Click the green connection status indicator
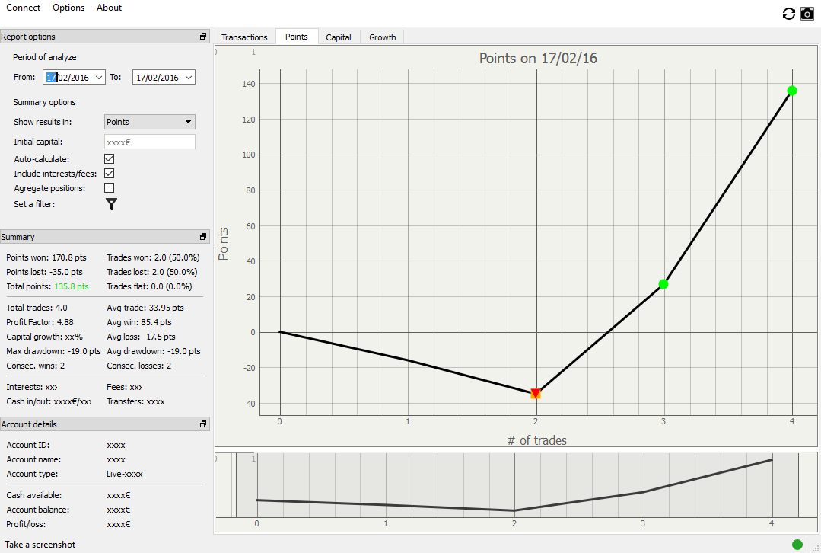Image resolution: width=821 pixels, height=553 pixels. (x=797, y=545)
